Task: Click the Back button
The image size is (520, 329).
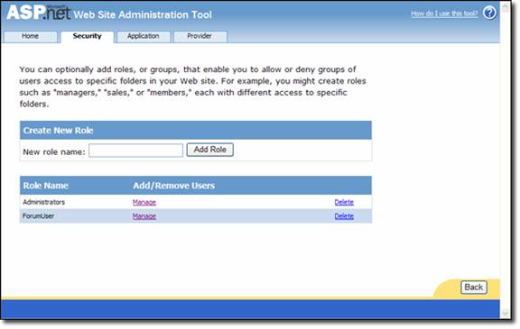Action: pyautogui.click(x=474, y=287)
